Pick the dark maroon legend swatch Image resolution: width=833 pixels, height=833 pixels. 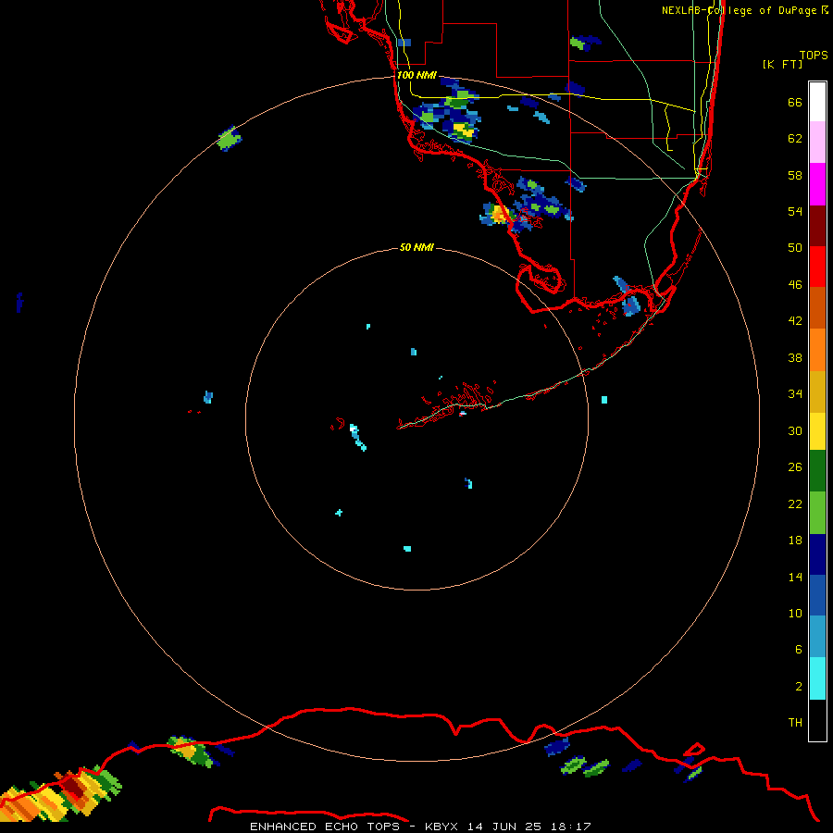[x=817, y=226]
